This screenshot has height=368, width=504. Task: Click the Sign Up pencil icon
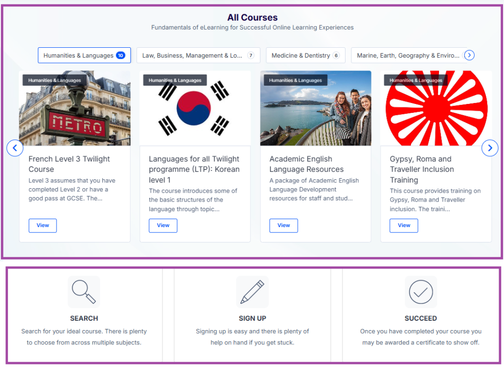click(x=252, y=292)
